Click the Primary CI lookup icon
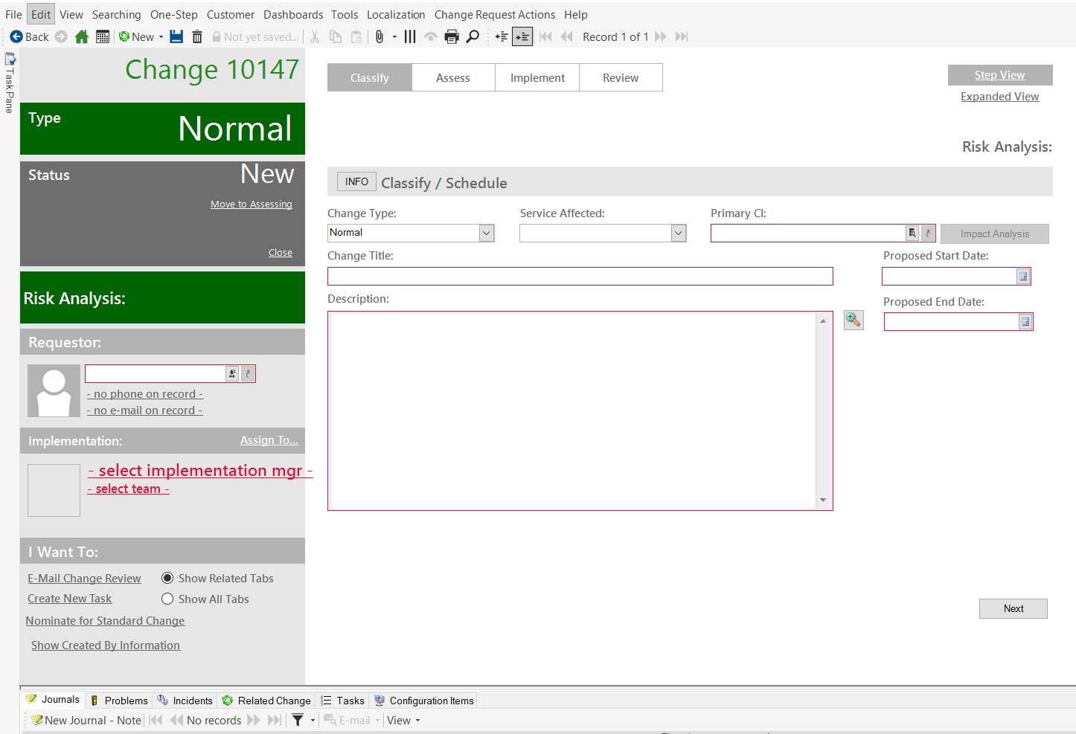1076x734 pixels. click(912, 233)
